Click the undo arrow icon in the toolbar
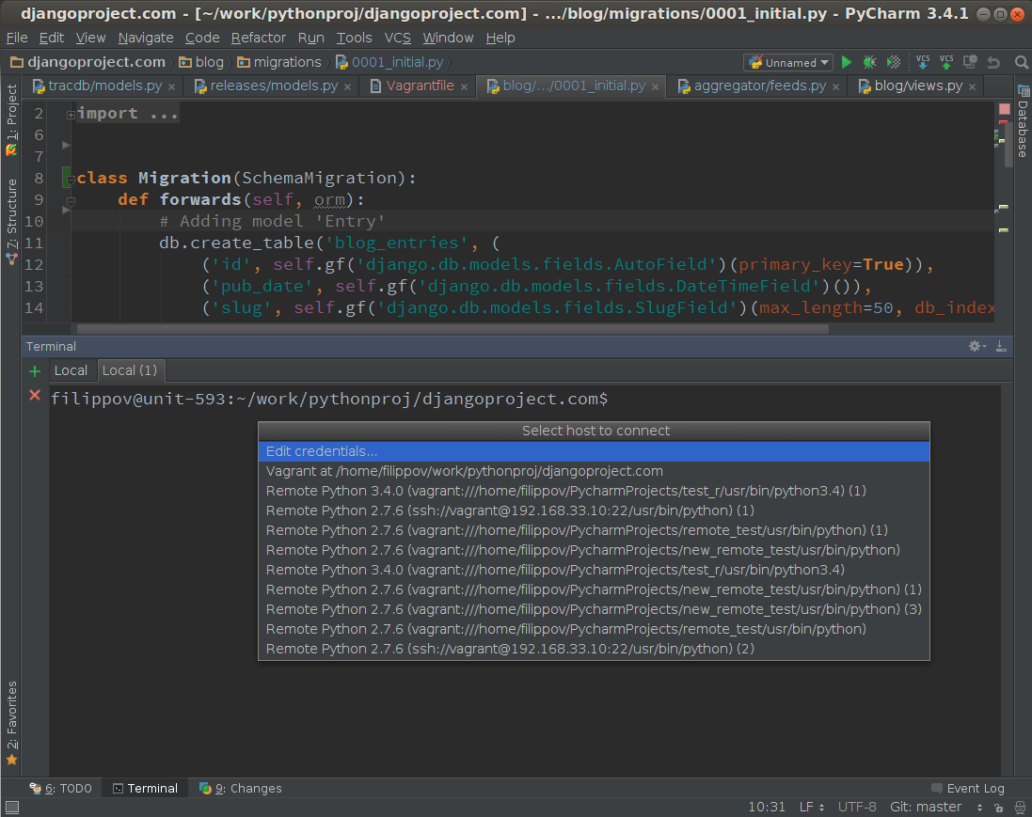Viewport: 1032px width, 817px height. pos(994,60)
